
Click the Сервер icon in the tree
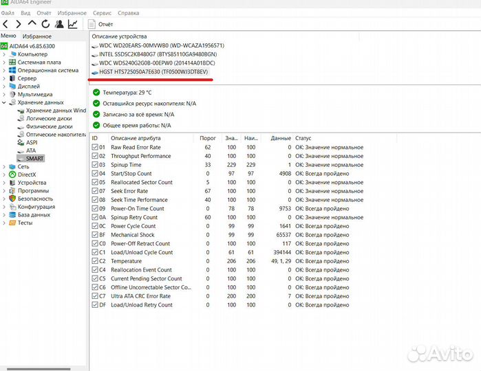[x=12, y=78]
